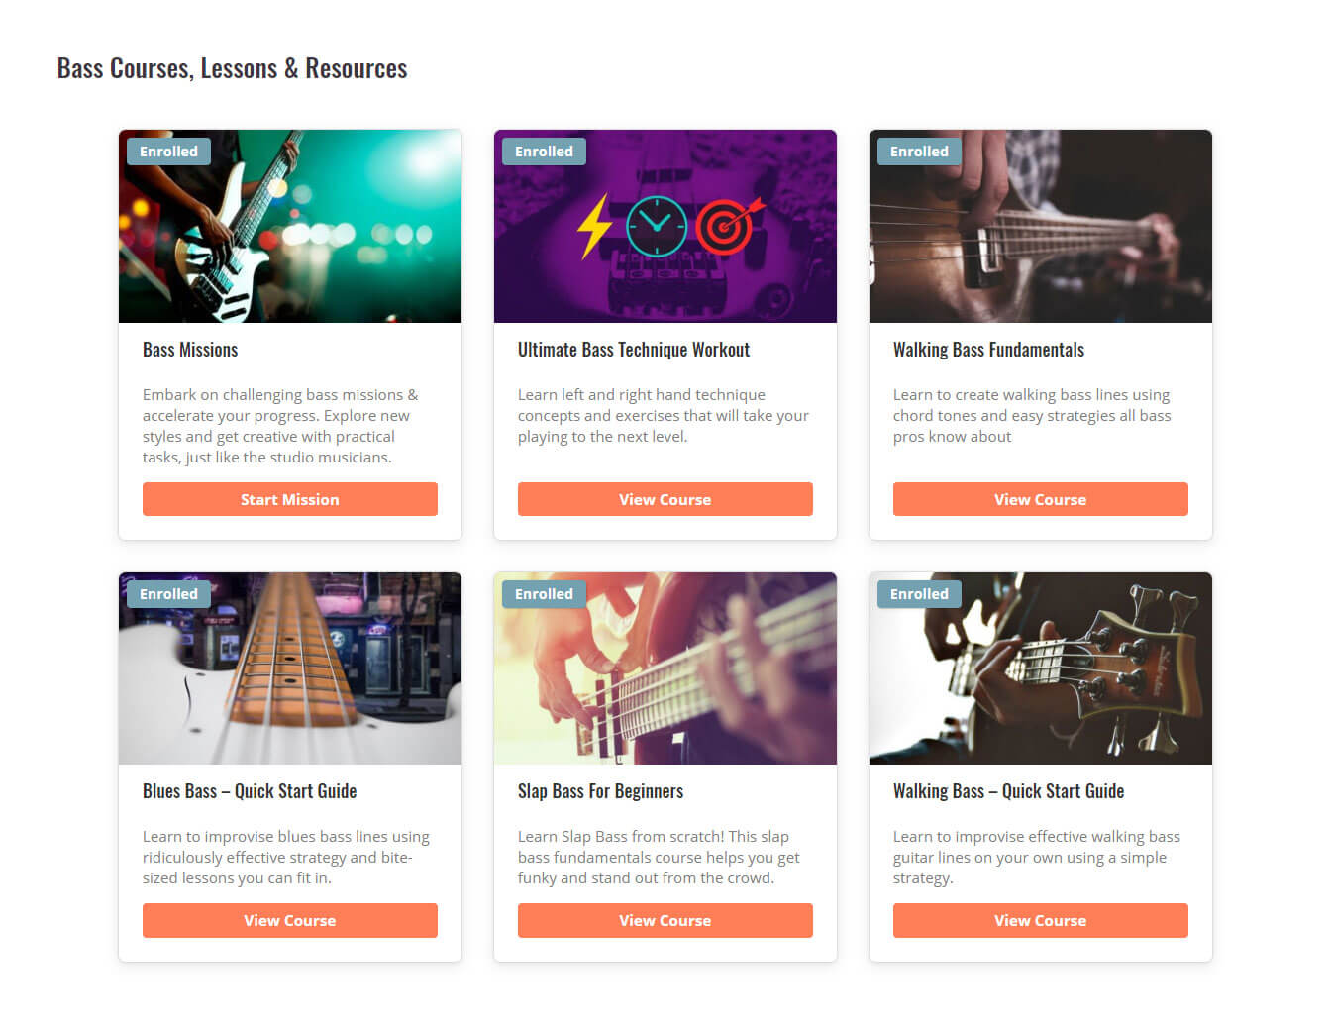Image resolution: width=1331 pixels, height=1027 pixels.
Task: Open the Bass Missions title link
Action: [190, 350]
